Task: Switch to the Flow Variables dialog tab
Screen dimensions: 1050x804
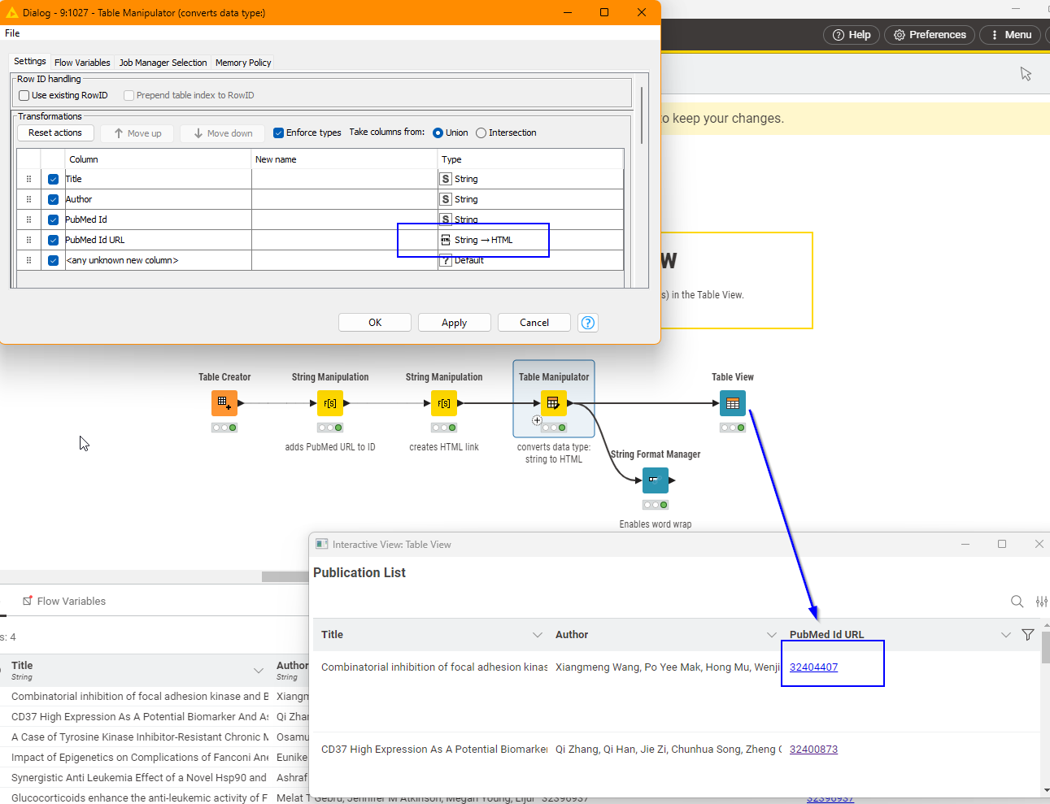Action: tap(82, 63)
